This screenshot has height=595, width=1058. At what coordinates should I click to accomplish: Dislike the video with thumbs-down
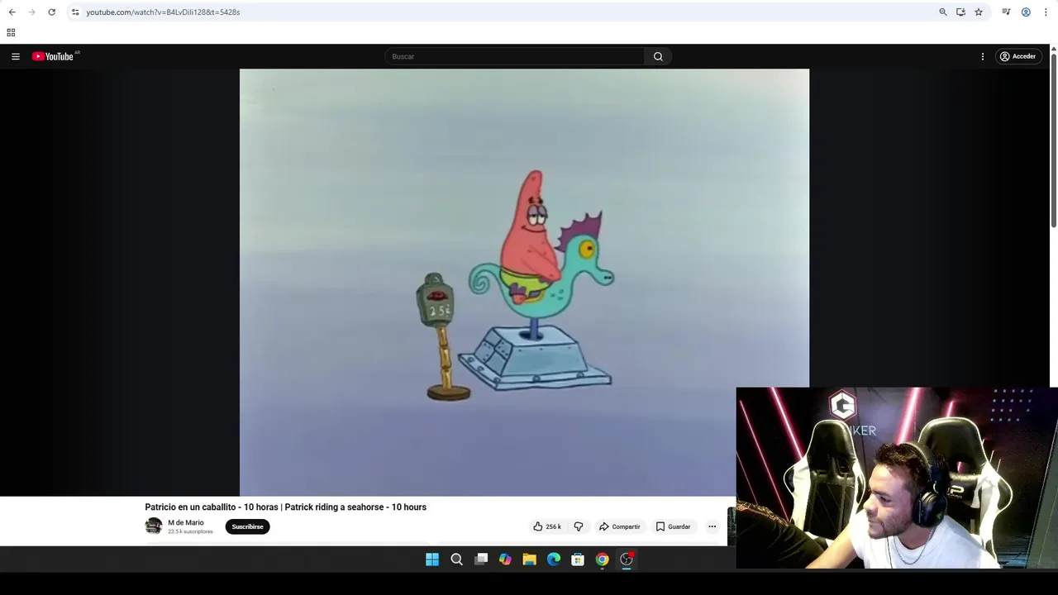click(579, 526)
